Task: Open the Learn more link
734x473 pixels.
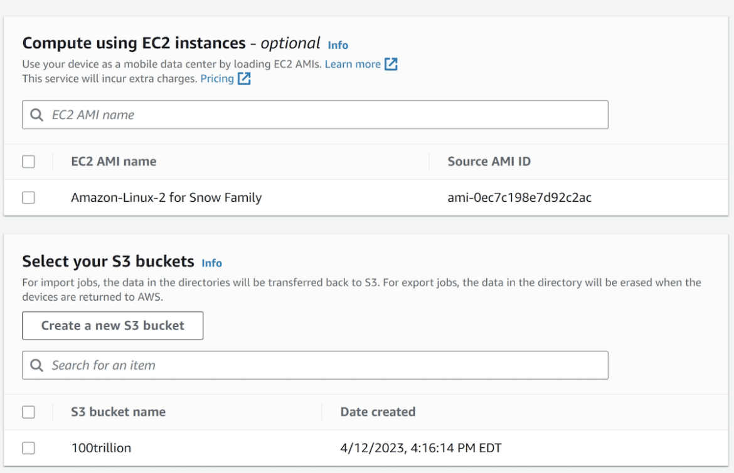Action: point(353,64)
